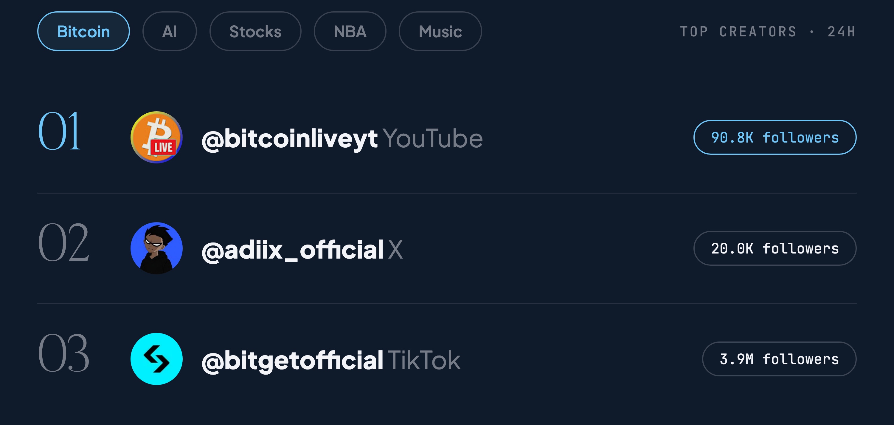Click the rank 01 number
This screenshot has height=425, width=894.
tap(59, 131)
